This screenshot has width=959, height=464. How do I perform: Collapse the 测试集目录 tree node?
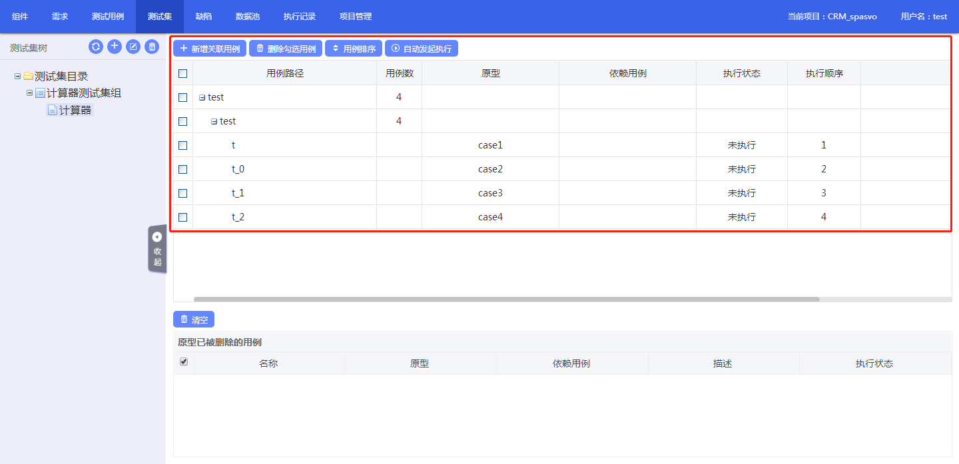[x=17, y=77]
